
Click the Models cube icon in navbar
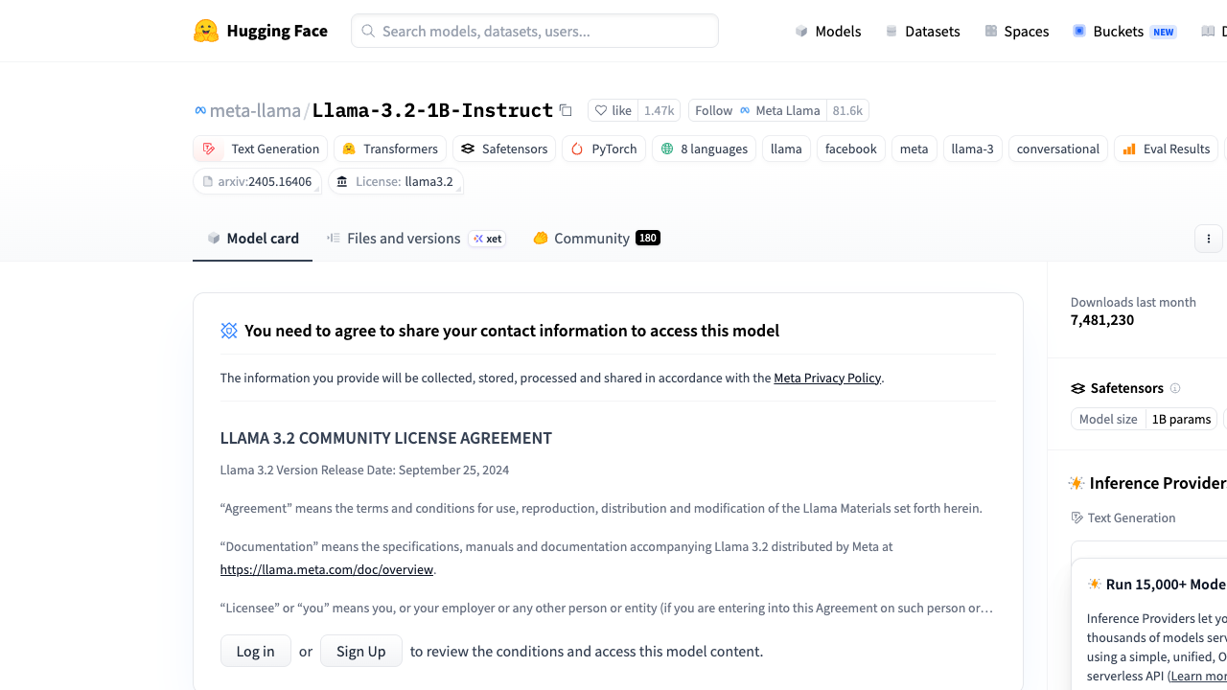[x=801, y=31]
